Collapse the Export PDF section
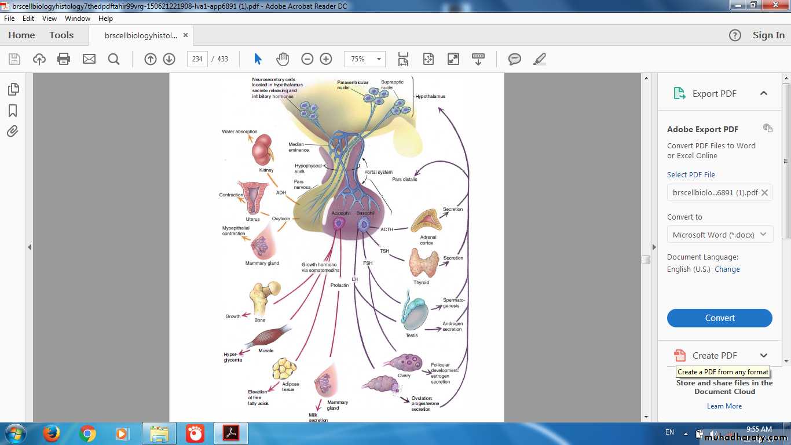 click(763, 93)
